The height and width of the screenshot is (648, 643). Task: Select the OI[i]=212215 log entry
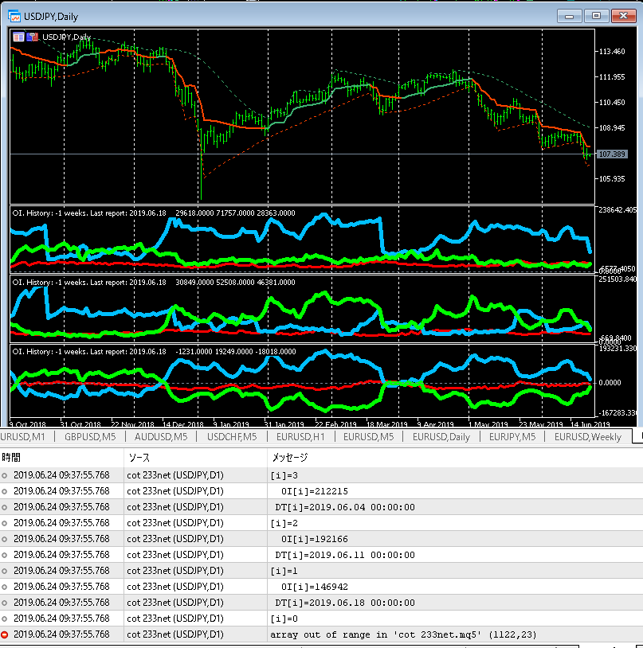click(315, 491)
